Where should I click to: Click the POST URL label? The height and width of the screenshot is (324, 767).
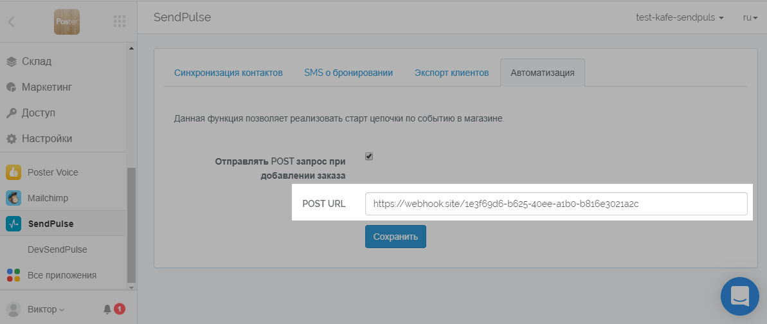click(324, 204)
